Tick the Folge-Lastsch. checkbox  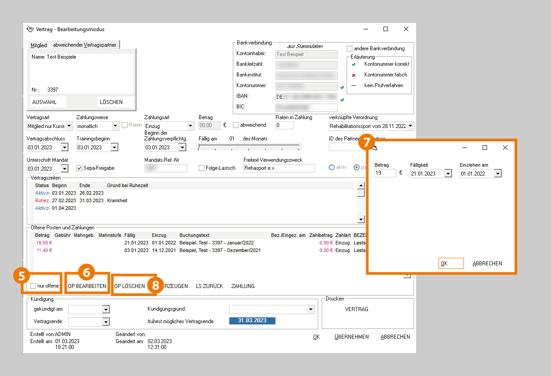pyautogui.click(x=202, y=168)
